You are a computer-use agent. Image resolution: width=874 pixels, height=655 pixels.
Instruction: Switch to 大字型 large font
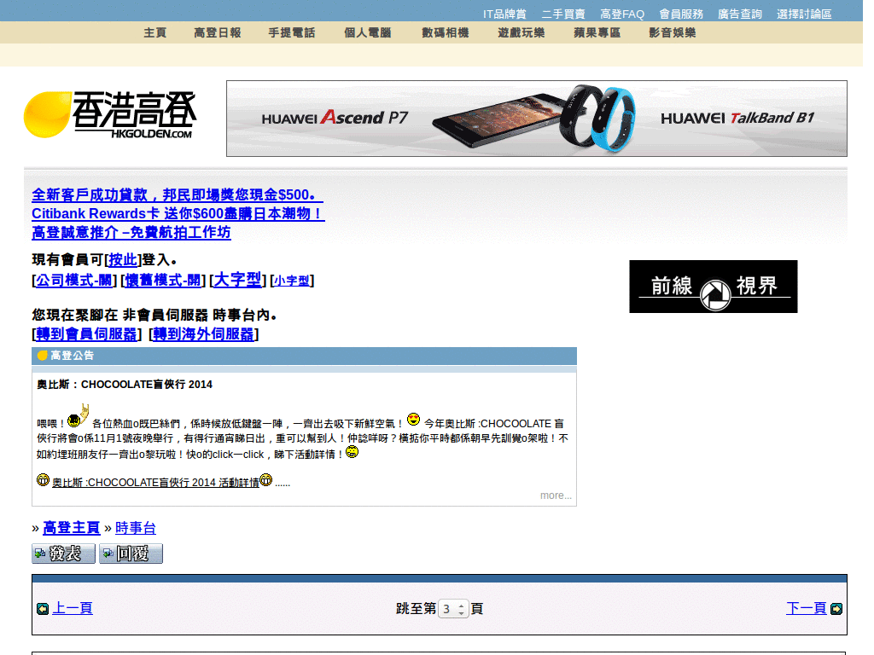237,280
